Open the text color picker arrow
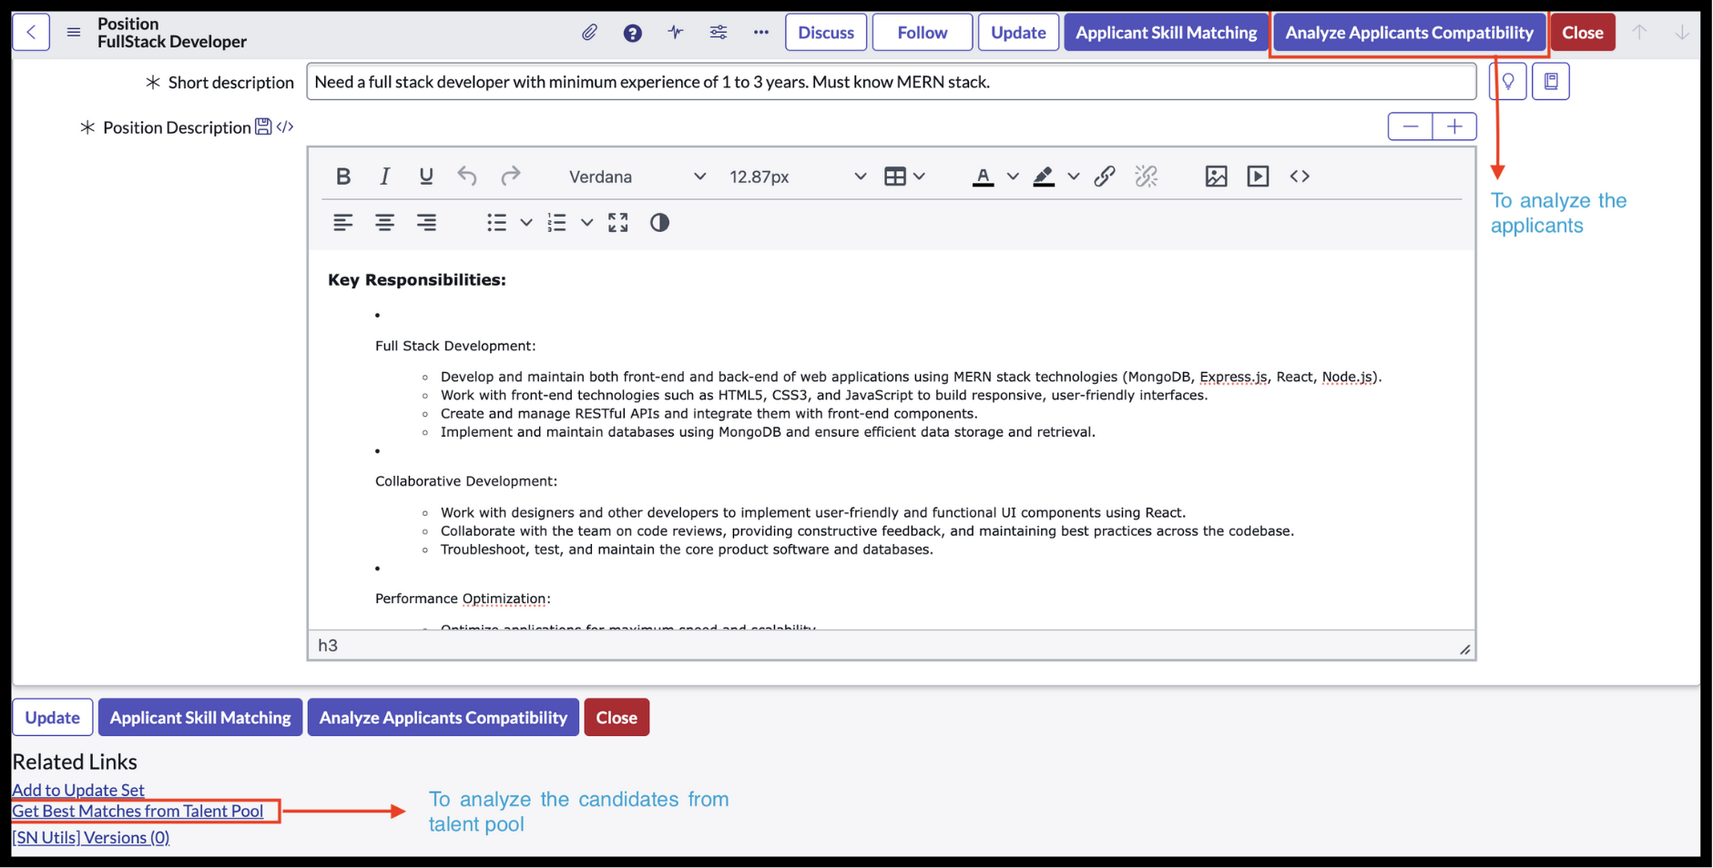The width and height of the screenshot is (1713, 868). coord(1013,177)
